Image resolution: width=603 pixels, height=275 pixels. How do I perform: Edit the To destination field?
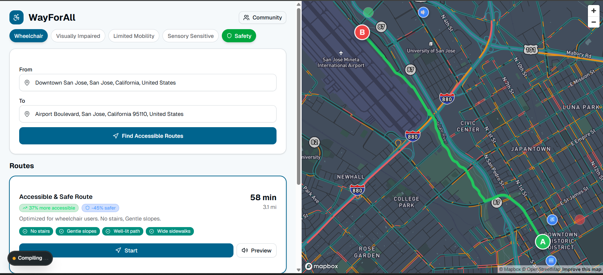(x=148, y=114)
